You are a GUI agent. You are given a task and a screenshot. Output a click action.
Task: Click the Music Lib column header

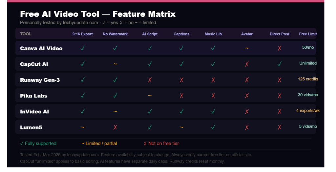pos(213,34)
